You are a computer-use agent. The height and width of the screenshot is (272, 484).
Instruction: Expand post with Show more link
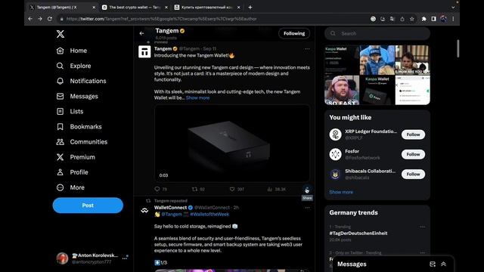(x=197, y=97)
